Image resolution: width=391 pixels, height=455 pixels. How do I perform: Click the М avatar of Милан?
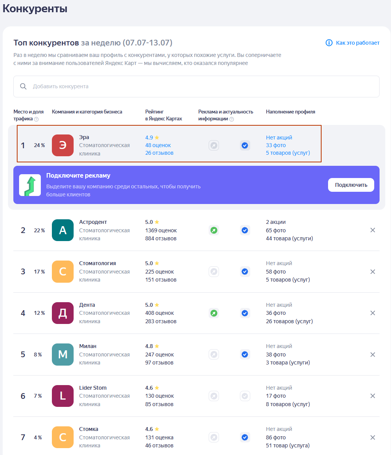63,354
